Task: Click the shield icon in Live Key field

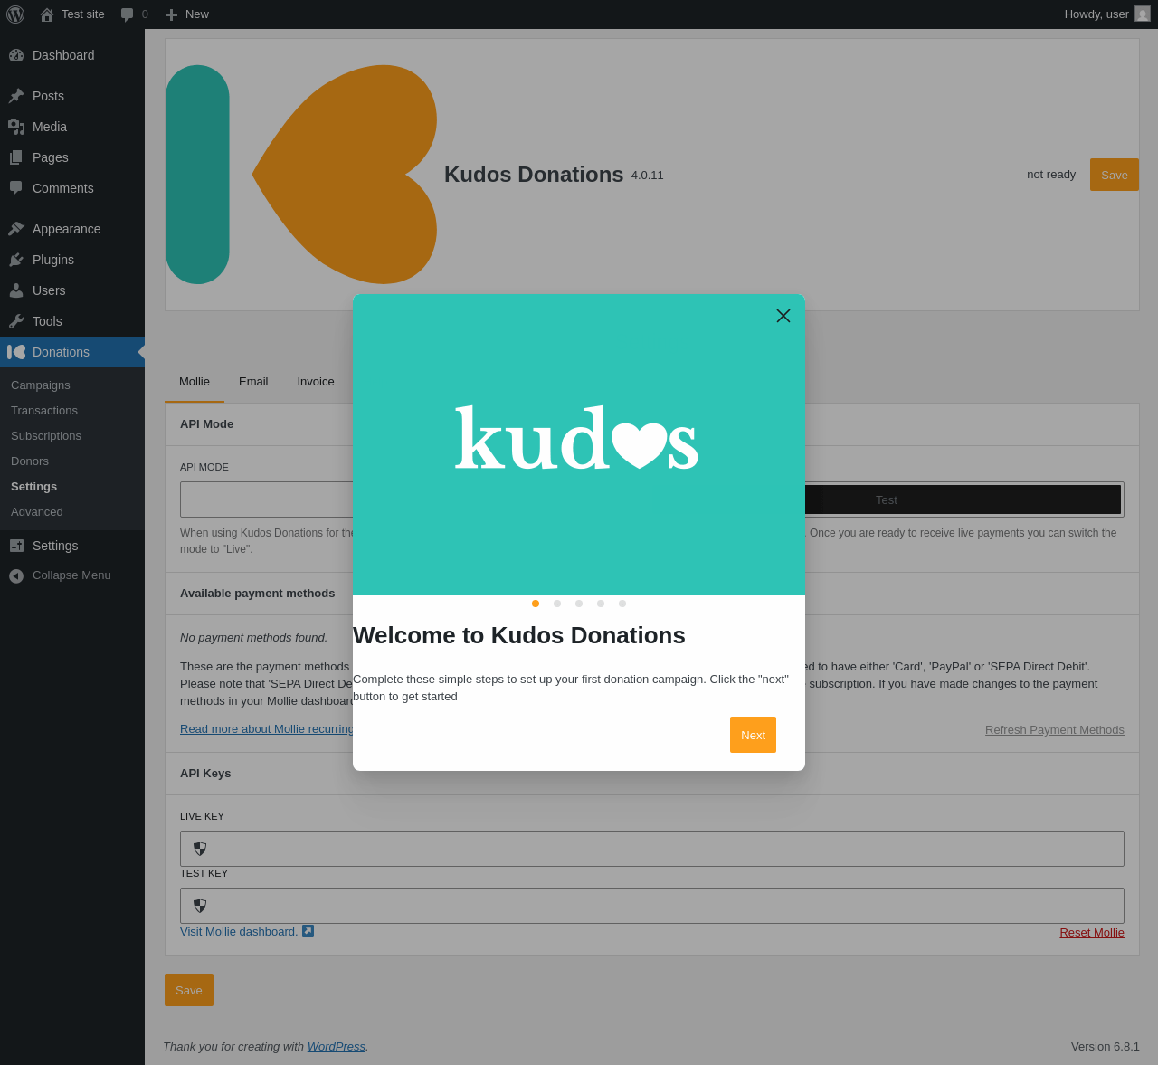Action: coord(200,849)
